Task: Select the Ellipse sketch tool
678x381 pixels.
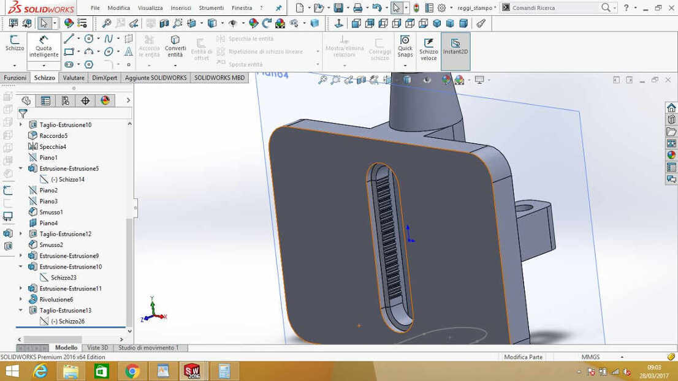Action: [x=109, y=52]
